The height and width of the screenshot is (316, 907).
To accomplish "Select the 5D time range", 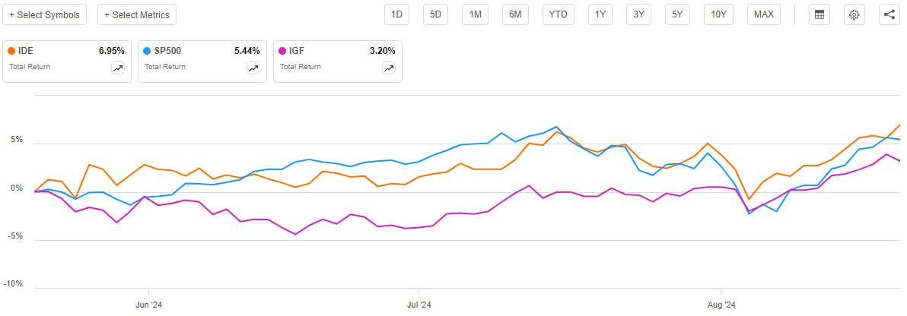I will pyautogui.click(x=436, y=14).
